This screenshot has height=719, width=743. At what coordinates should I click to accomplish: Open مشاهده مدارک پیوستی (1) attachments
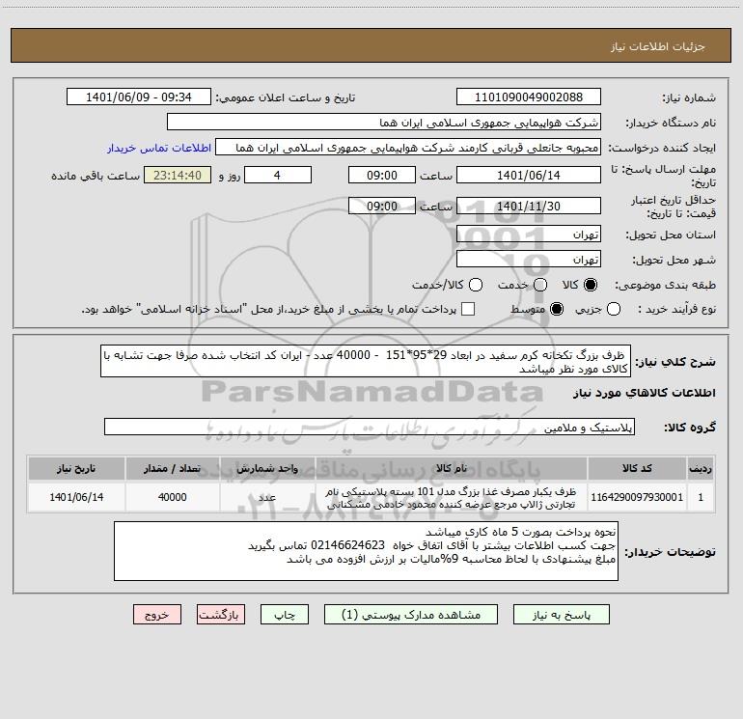point(411,614)
